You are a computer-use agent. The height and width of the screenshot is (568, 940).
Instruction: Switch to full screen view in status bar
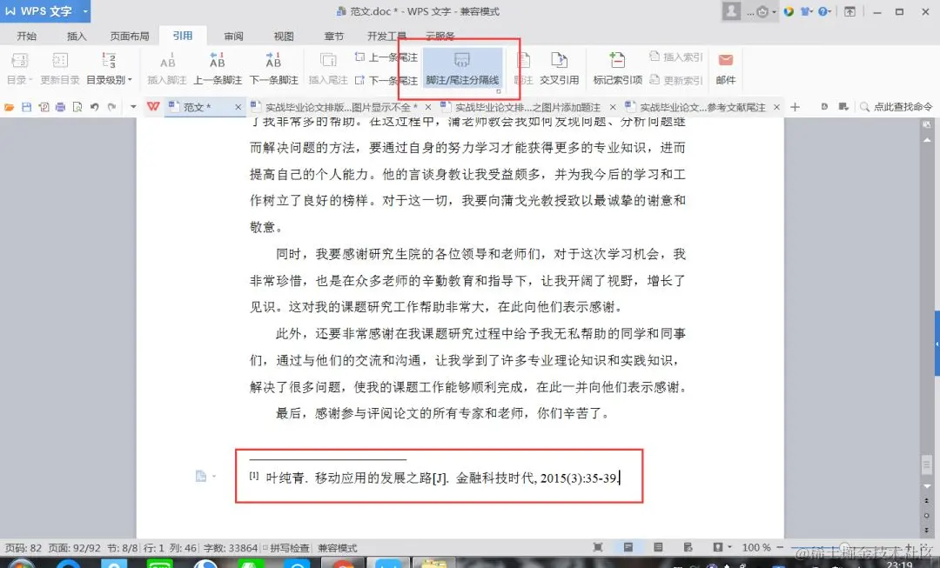[598, 547]
